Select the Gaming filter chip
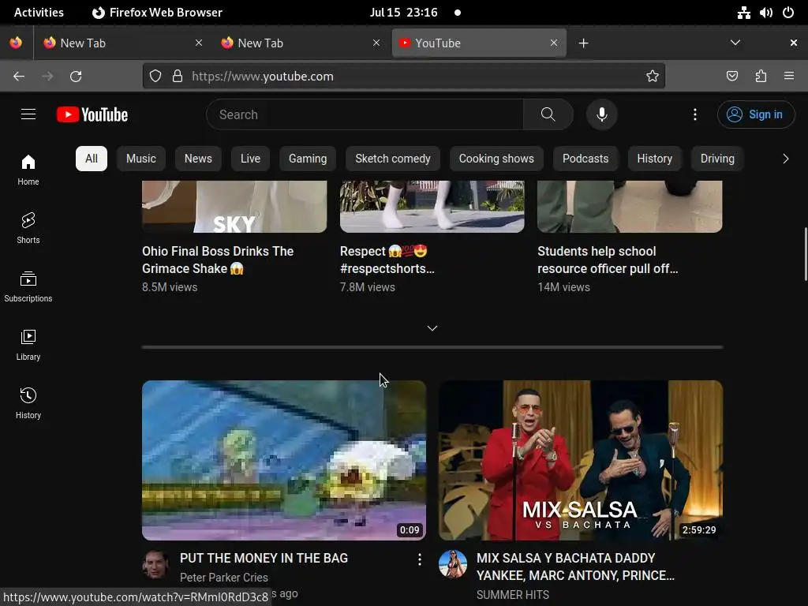Image resolution: width=808 pixels, height=606 pixels. coord(308,159)
